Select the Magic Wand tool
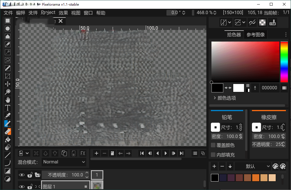The width and height of the screenshot is (291, 190). pos(8,52)
